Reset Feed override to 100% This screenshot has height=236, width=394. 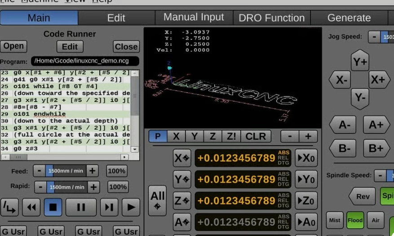pos(117,171)
